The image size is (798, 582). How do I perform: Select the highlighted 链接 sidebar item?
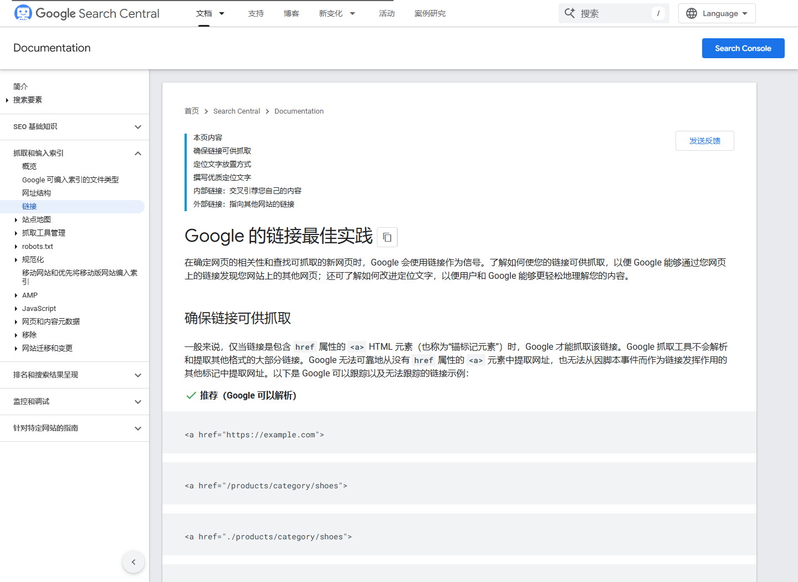(72, 206)
